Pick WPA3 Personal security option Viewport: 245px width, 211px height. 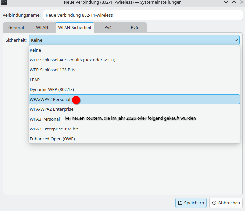pyautogui.click(x=45, y=119)
